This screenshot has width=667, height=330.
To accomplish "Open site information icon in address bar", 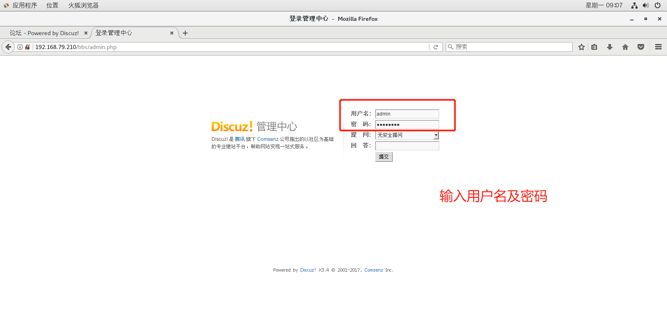I will (x=20, y=47).
